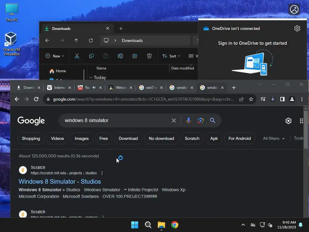Click the Share icon in Explorer toolbar
309x232 pixels.
[135, 56]
